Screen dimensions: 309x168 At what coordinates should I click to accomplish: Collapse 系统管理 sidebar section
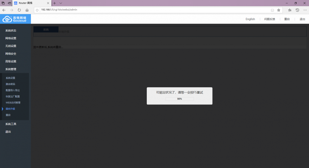coord(11,69)
